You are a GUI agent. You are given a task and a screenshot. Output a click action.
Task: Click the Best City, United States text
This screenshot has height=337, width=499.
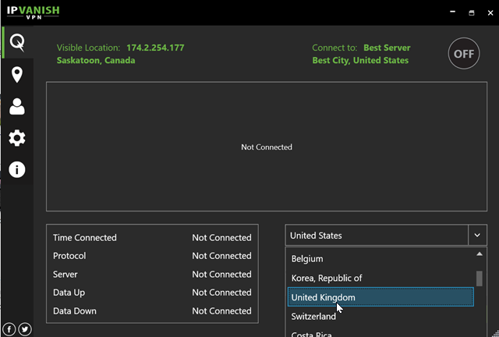click(360, 60)
